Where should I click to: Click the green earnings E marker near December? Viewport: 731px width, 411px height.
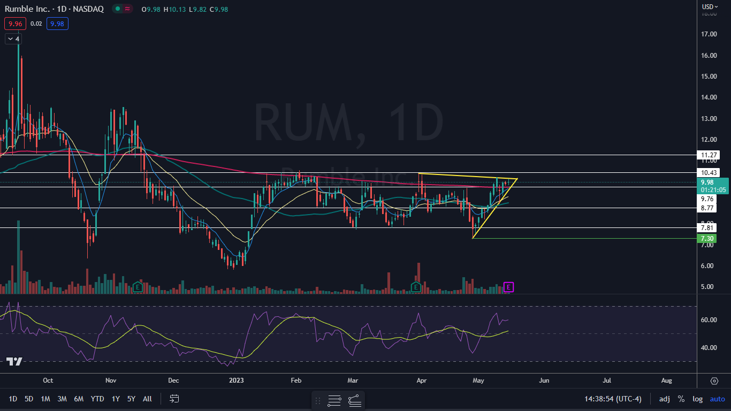(138, 287)
